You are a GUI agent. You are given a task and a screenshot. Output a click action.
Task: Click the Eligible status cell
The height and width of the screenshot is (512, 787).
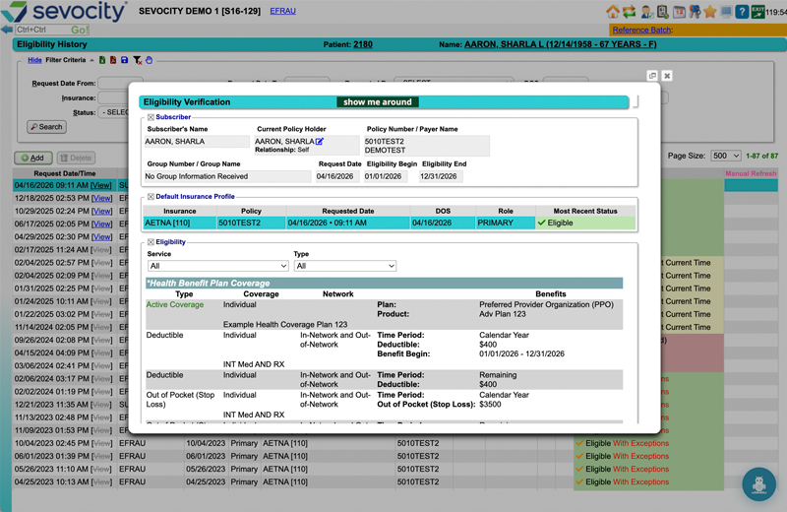tap(585, 223)
